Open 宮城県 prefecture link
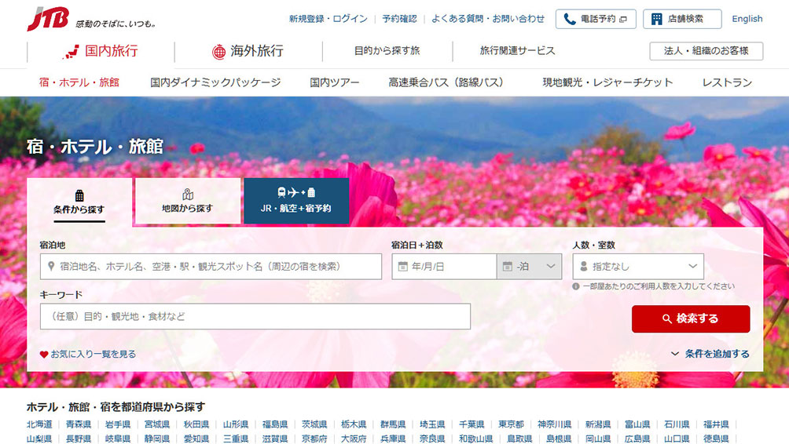The image size is (789, 444). [x=157, y=424]
